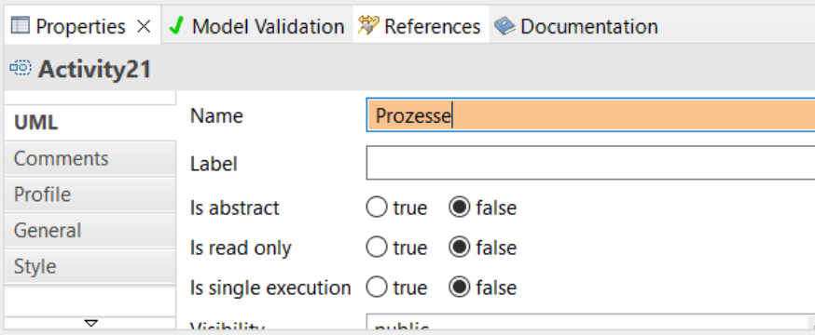The width and height of the screenshot is (815, 335).
Task: Enable Is single execution true option
Action: (377, 288)
